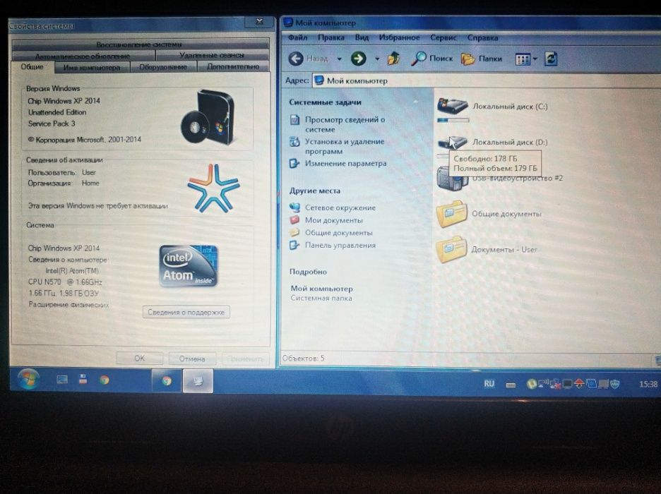Click the C: drive usage bar
This screenshot has height=494, width=661.
(453, 121)
